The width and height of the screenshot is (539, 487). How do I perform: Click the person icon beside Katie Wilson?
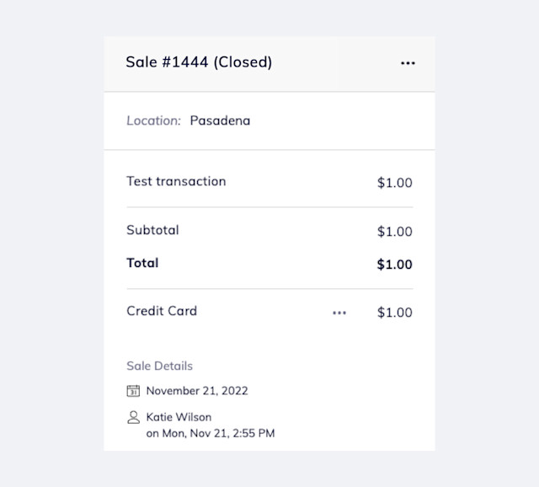pos(133,417)
